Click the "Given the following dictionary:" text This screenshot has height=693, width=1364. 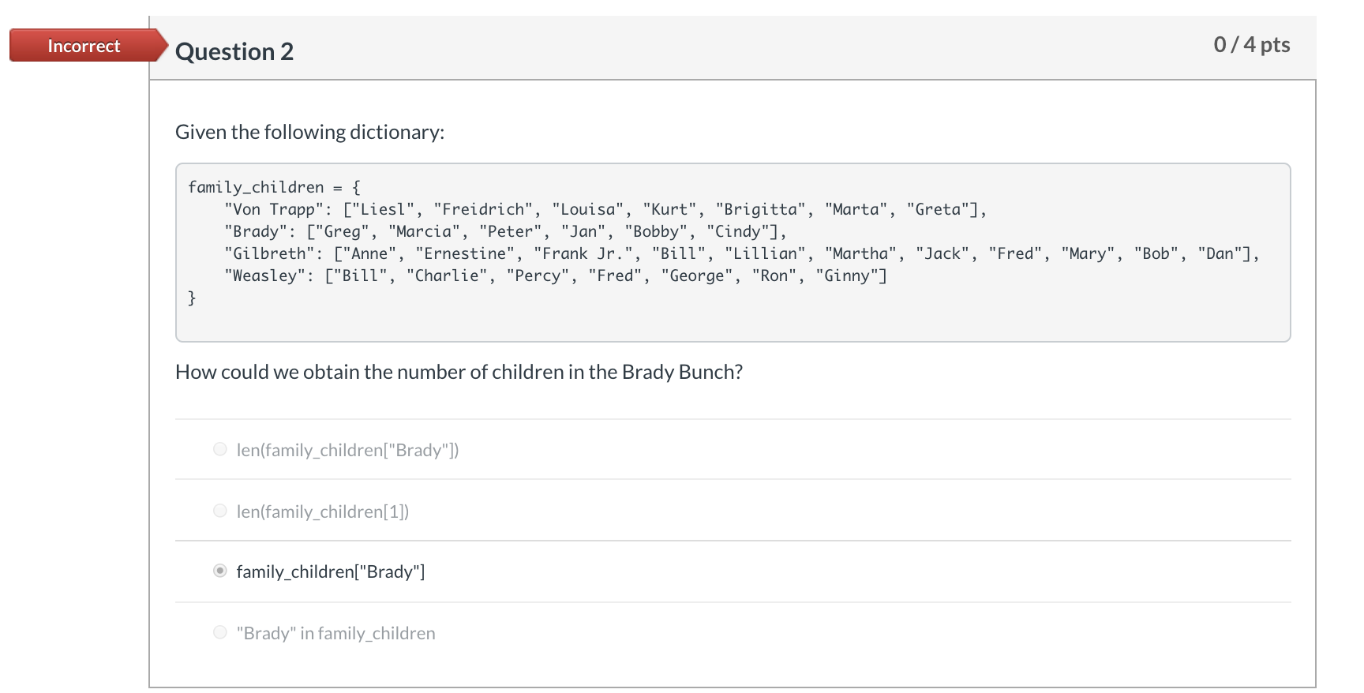click(x=309, y=132)
